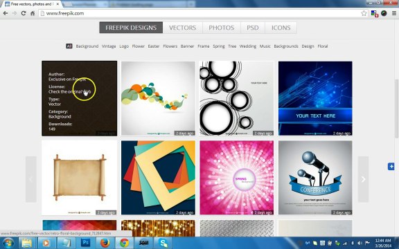Switch to Chrome in the taskbar

click(124, 243)
